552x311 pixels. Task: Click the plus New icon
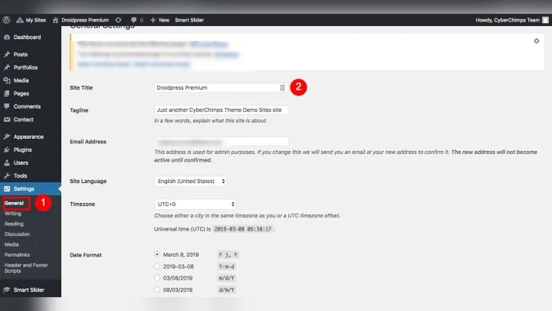click(x=153, y=20)
